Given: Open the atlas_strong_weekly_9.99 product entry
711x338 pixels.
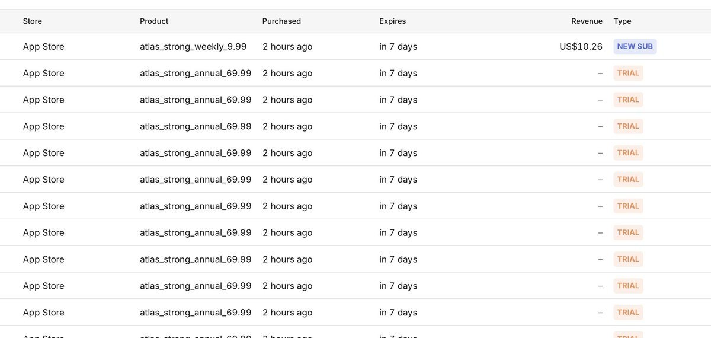Looking at the screenshot, I should [x=193, y=47].
